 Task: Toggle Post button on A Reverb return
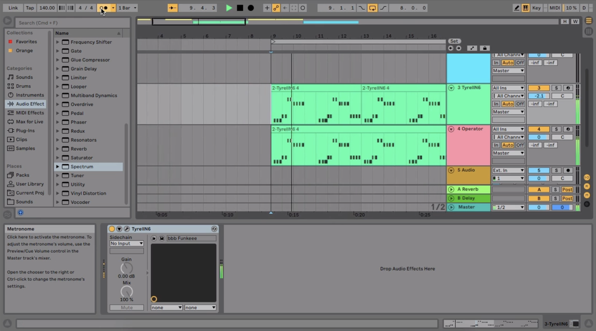pos(567,190)
